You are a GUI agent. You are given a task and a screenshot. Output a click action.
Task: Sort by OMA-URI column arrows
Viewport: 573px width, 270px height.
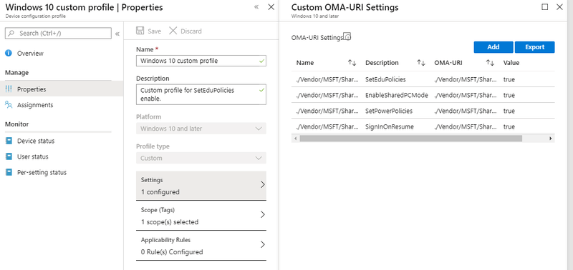tap(490, 63)
